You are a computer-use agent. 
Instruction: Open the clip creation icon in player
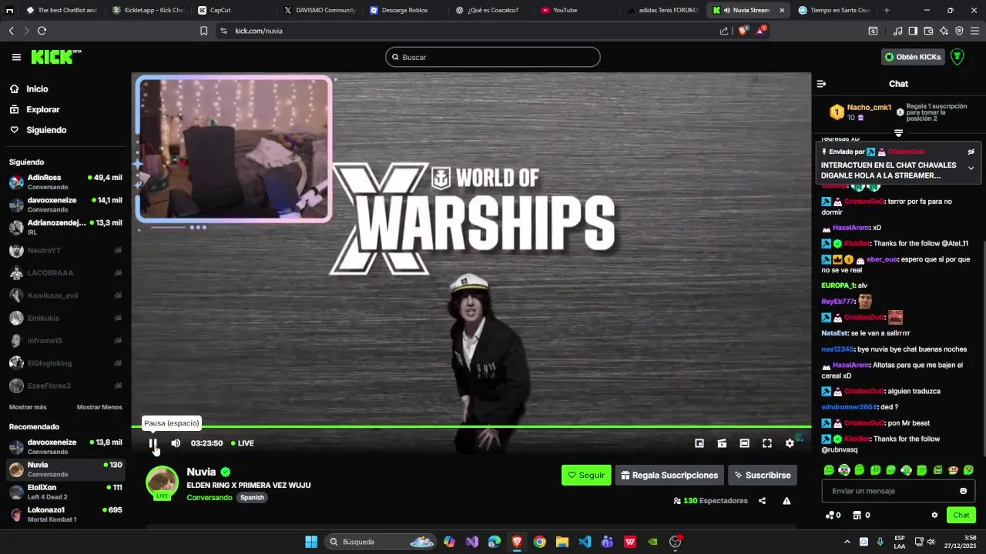tap(722, 443)
